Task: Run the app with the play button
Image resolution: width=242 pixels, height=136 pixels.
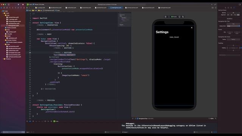Action: pos(19,5)
